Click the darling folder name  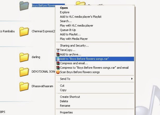pos(36,57)
